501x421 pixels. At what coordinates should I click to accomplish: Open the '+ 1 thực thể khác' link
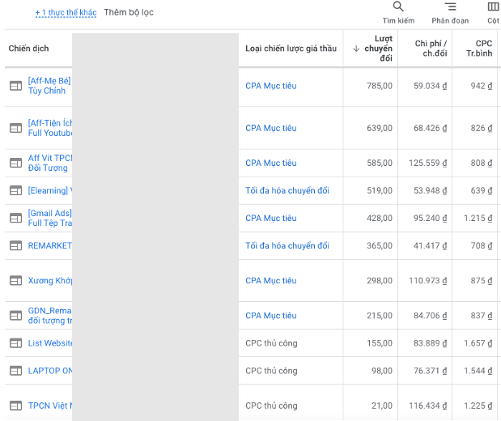[x=66, y=12]
